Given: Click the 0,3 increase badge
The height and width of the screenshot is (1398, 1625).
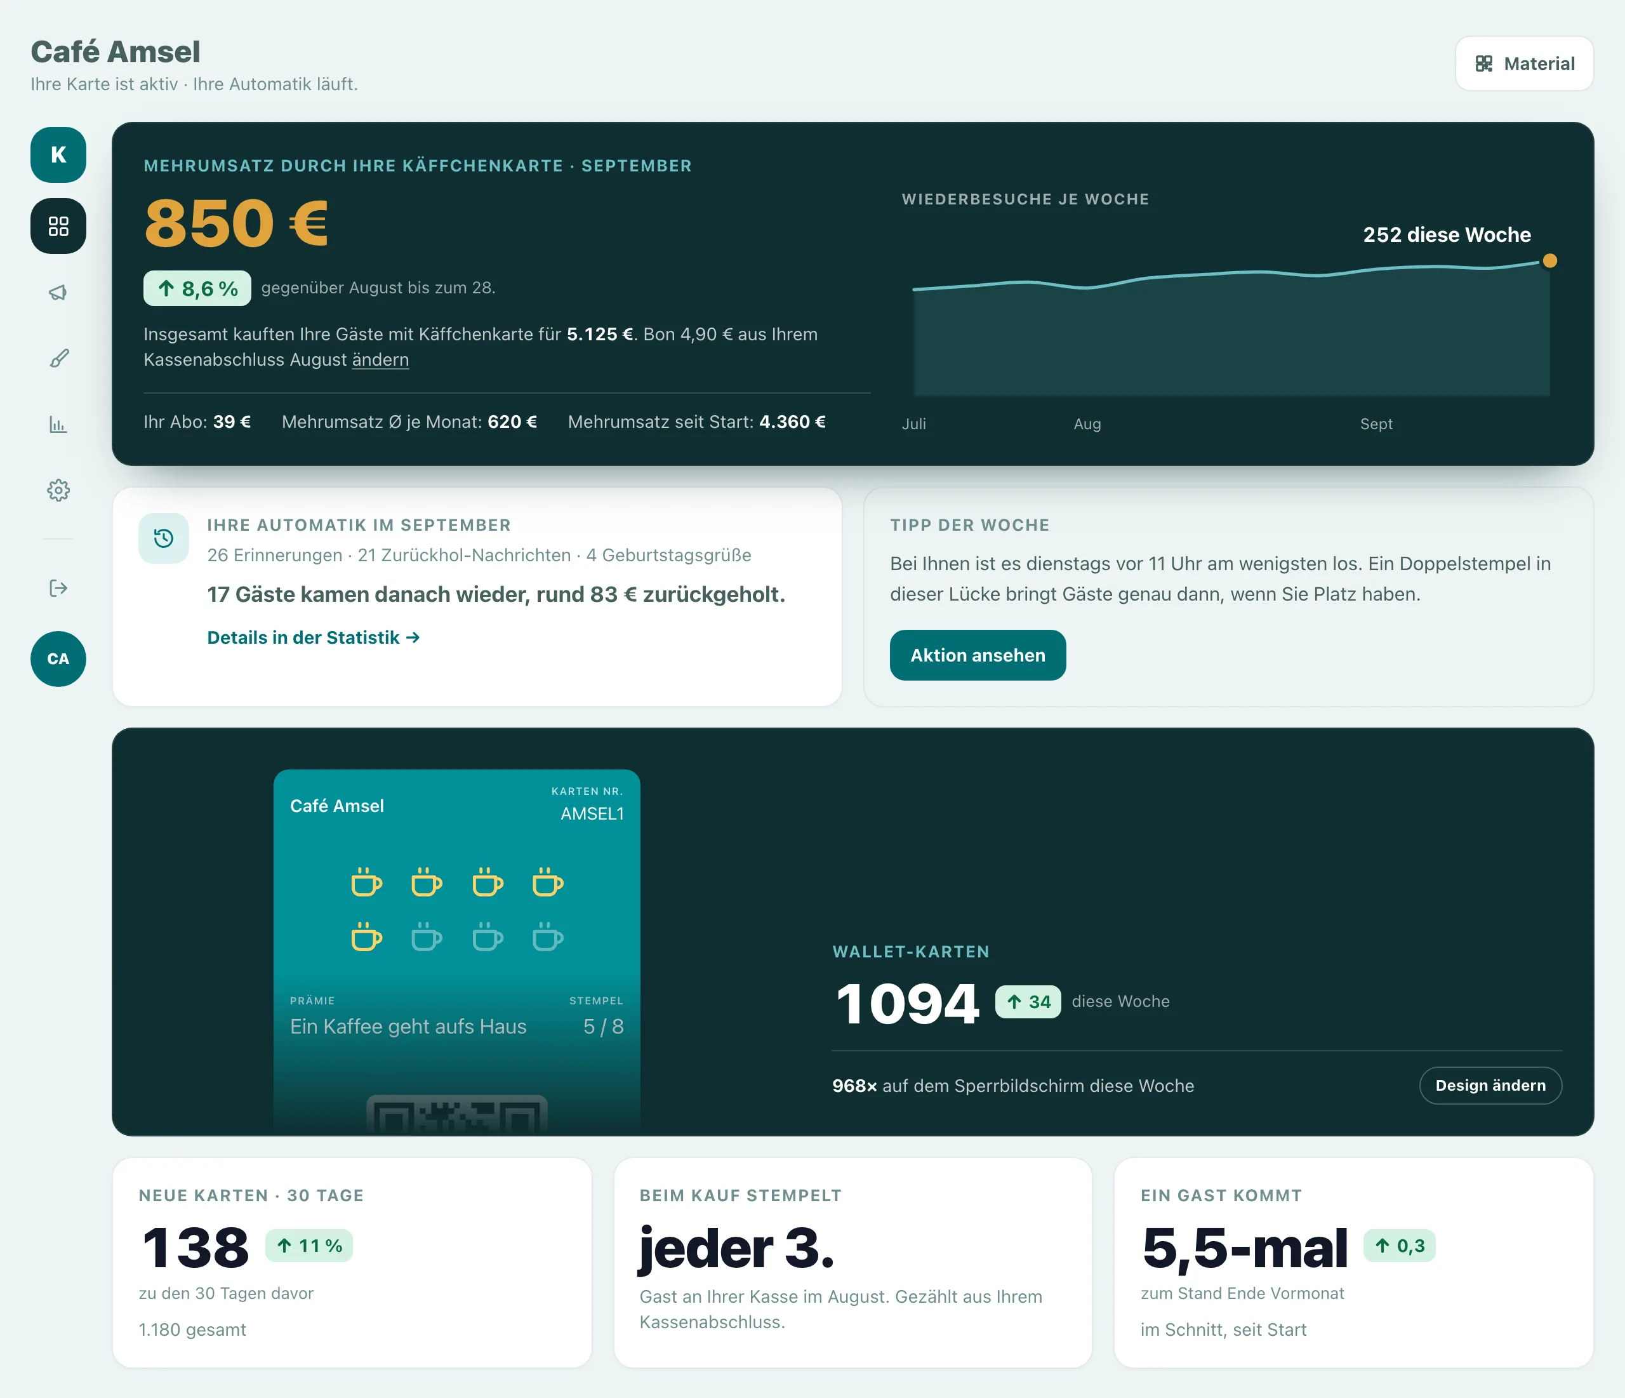Looking at the screenshot, I should click(1399, 1246).
